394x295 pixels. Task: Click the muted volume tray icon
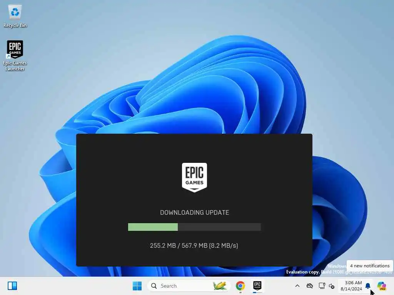point(332,286)
